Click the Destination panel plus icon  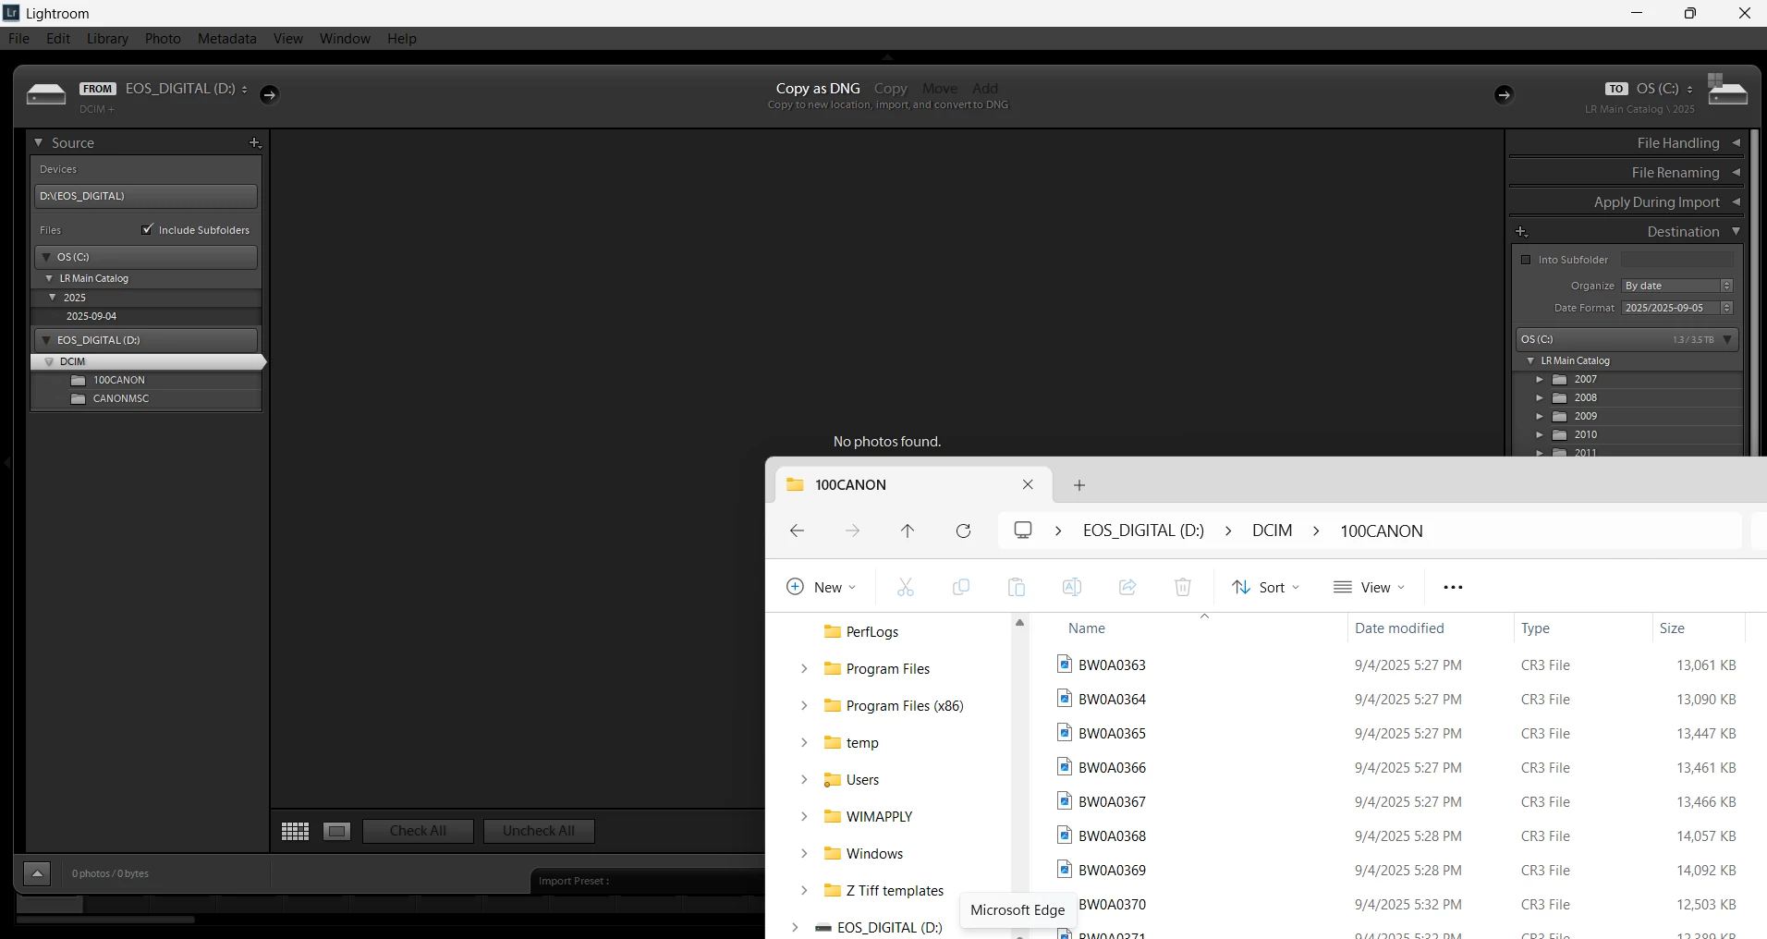1521,232
